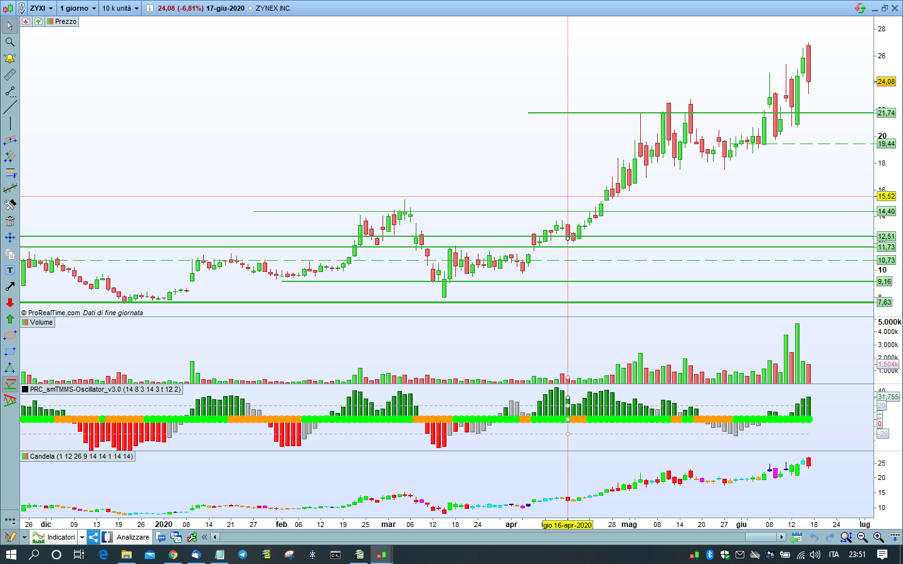This screenshot has height=564, width=903.
Task: Open the Candela indicator settings label
Action: 78,456
